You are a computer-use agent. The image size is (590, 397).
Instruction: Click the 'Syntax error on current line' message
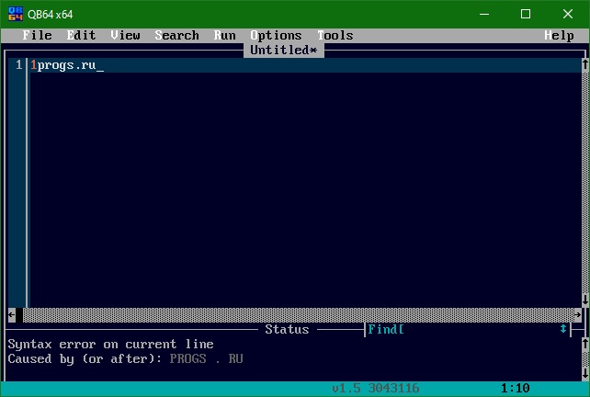tap(110, 345)
